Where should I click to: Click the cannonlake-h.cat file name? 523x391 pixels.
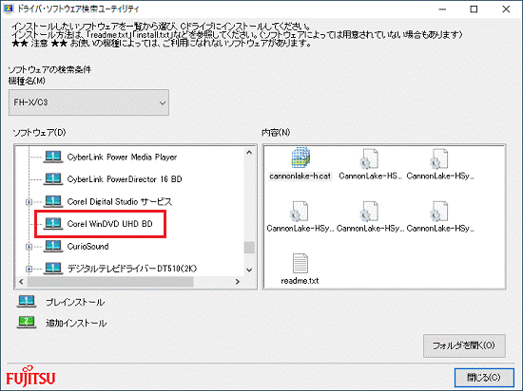300,176
